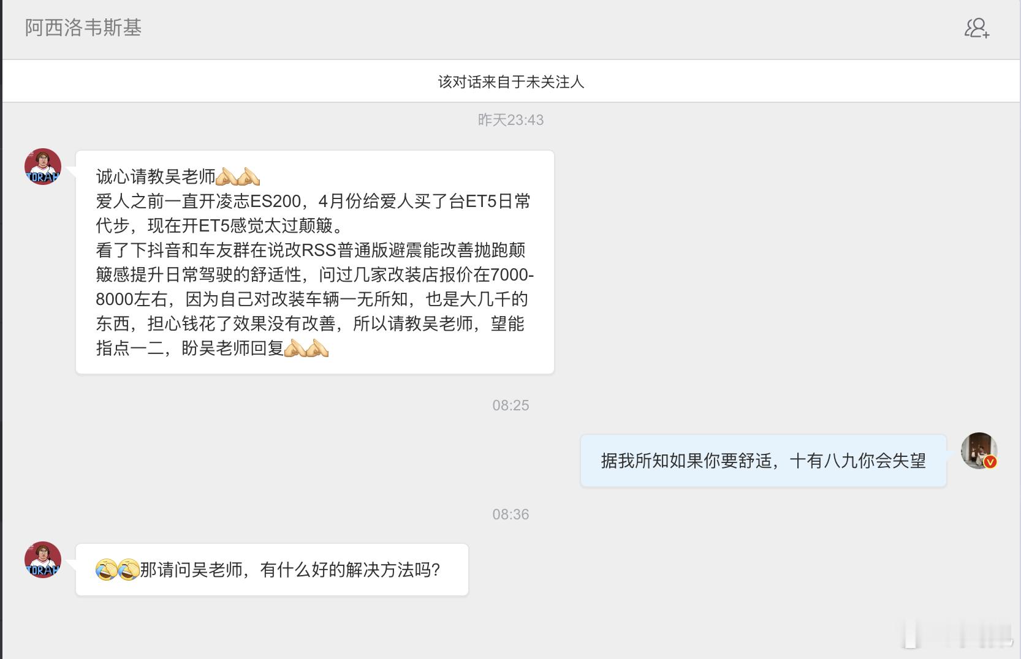This screenshot has width=1021, height=659.
Task: Tap the laughing-crying emoji touching 那请问 text
Action: click(x=129, y=570)
